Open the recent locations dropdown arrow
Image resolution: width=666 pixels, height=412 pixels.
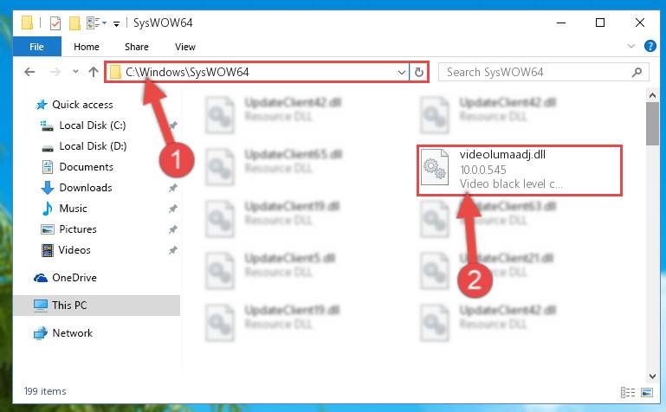click(x=75, y=71)
